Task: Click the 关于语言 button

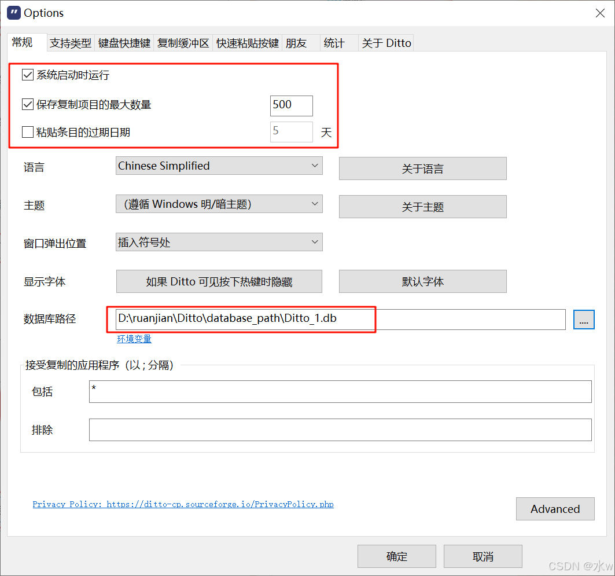Action: point(423,168)
